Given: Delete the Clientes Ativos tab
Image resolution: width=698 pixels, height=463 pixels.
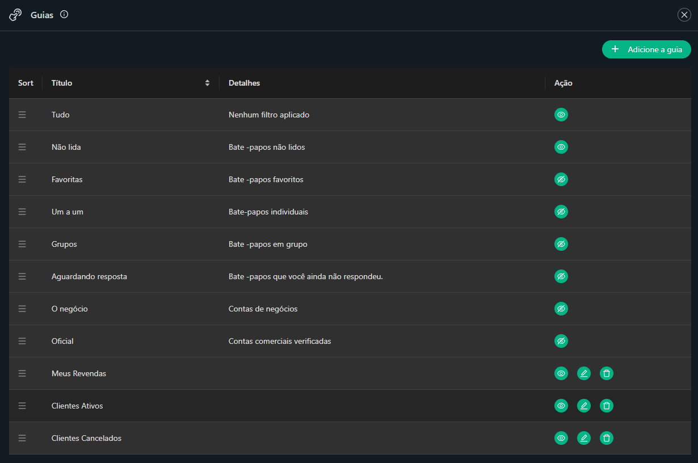Looking at the screenshot, I should click(x=607, y=406).
